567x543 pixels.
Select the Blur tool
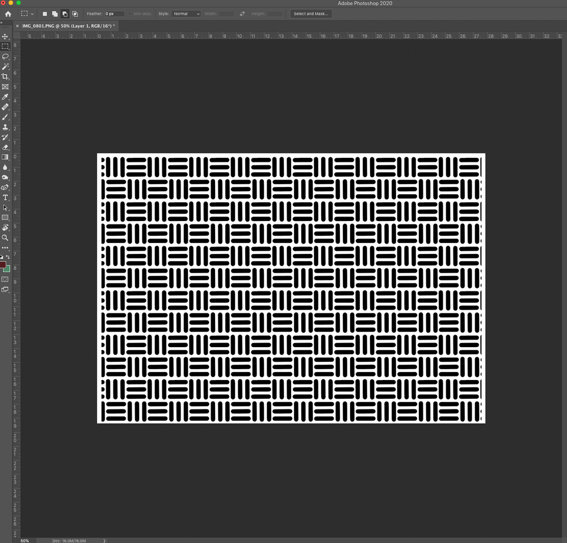(5, 167)
